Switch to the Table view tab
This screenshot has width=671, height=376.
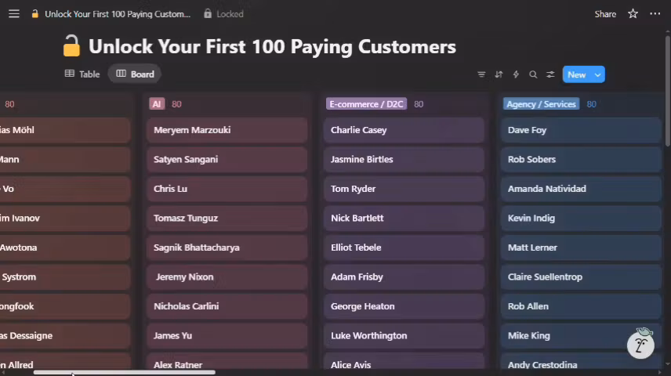pyautogui.click(x=82, y=74)
